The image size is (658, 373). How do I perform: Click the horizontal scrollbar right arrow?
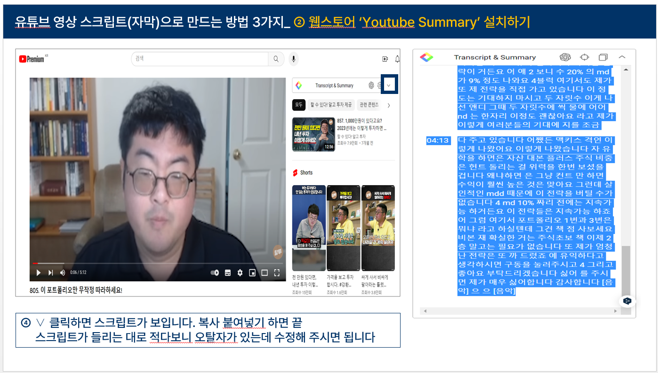[615, 311]
